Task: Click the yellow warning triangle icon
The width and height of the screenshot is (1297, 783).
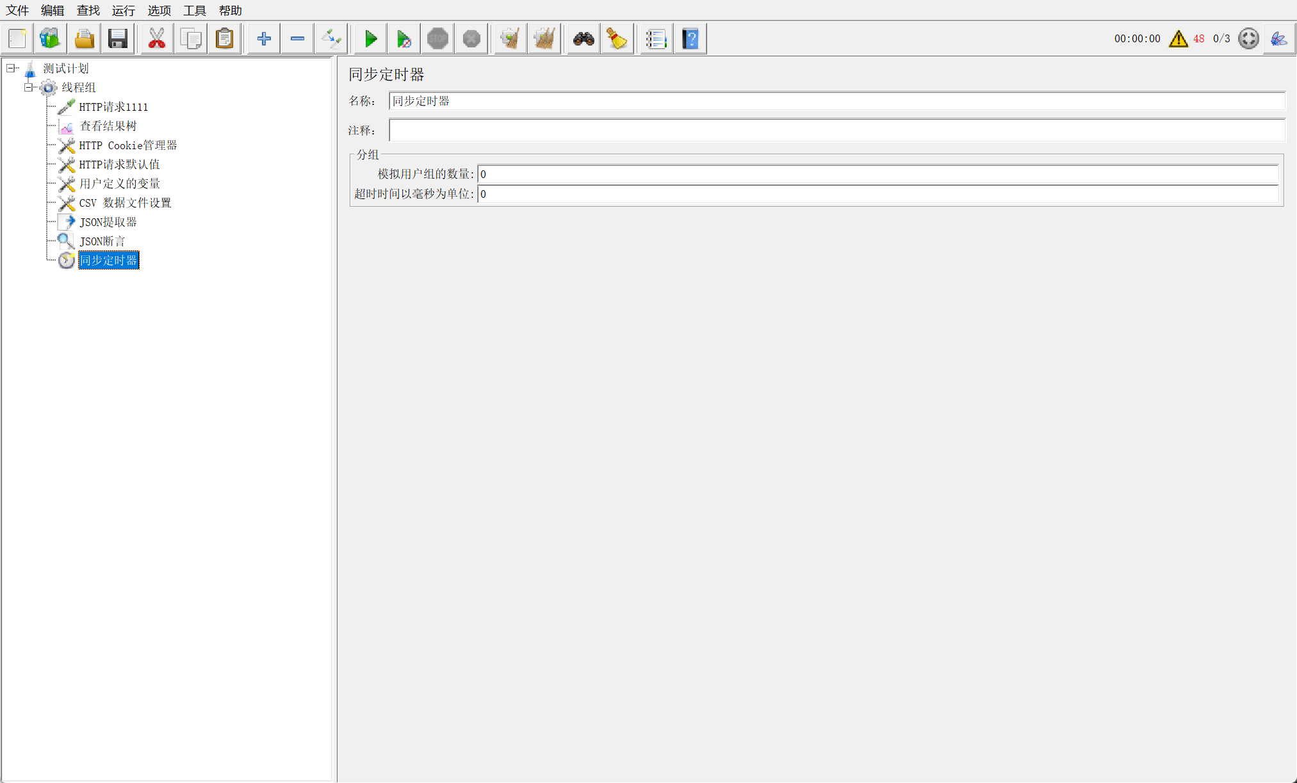Action: click(x=1179, y=39)
